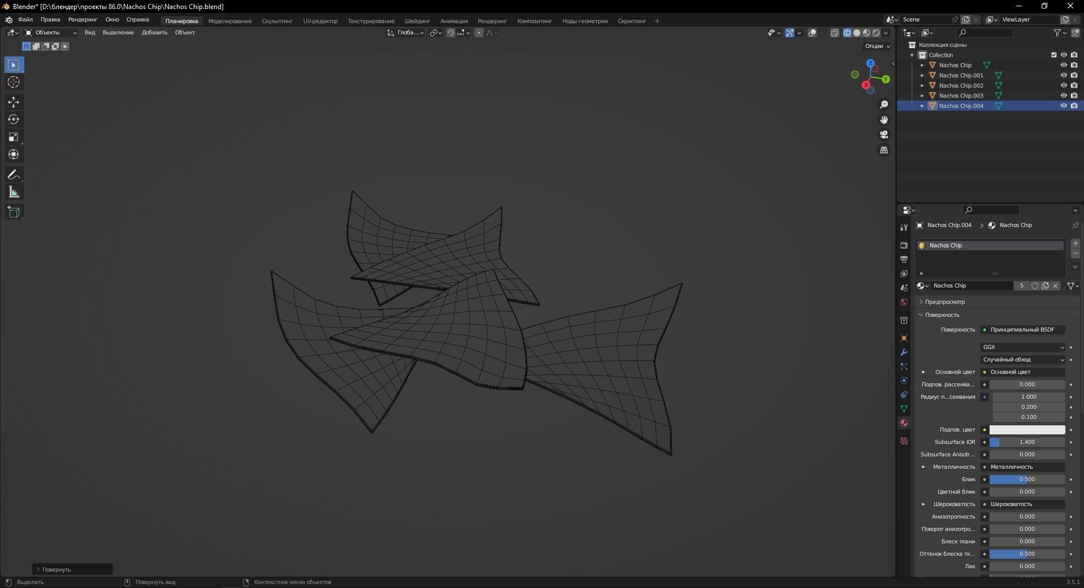
Task: Open the Правка menu
Action: (50, 20)
